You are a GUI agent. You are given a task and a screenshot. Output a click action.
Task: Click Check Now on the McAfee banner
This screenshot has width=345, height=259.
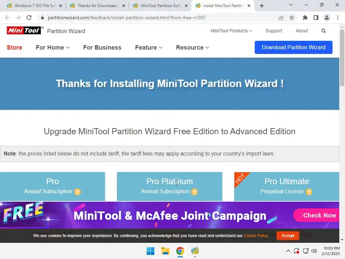pyautogui.click(x=317, y=215)
